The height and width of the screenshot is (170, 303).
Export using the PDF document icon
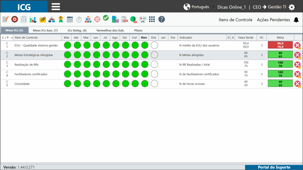125,19
